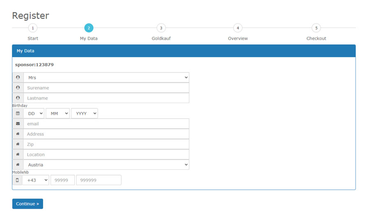Viewport: 370px width, 218px height.
Task: Click the home icon beside Zip field
Action: (18, 144)
